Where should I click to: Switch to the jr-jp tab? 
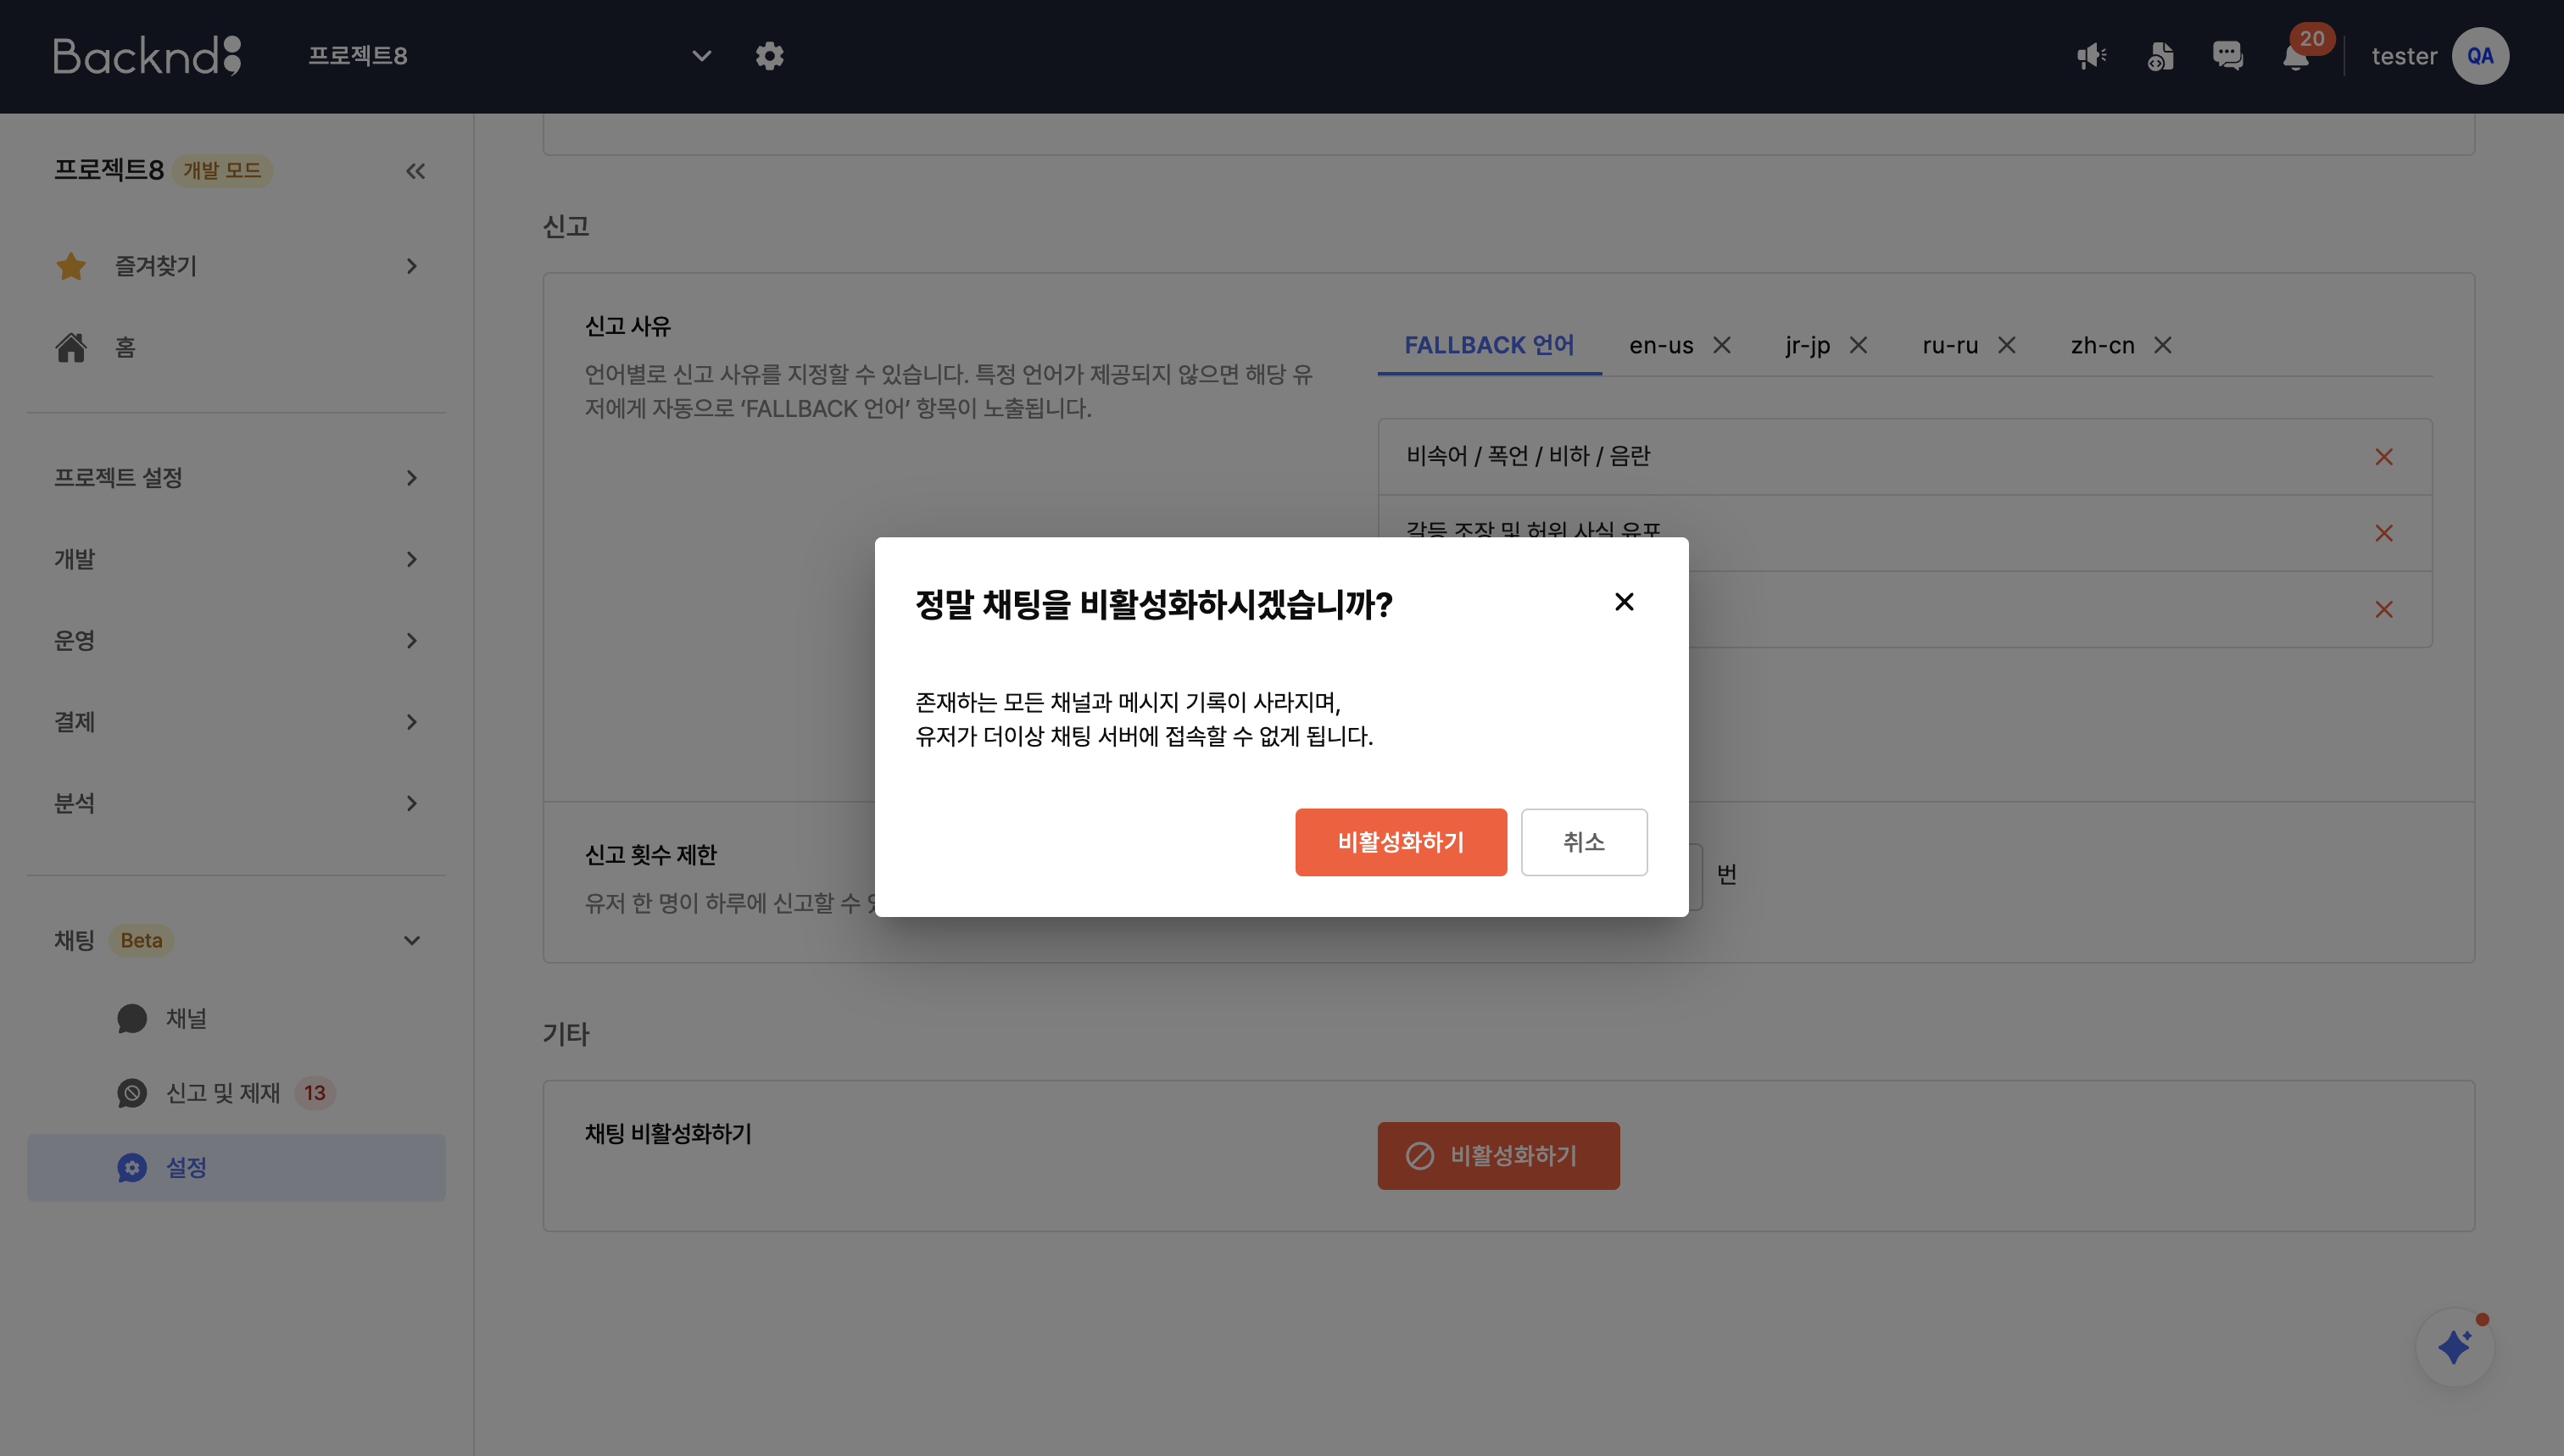pyautogui.click(x=1808, y=345)
